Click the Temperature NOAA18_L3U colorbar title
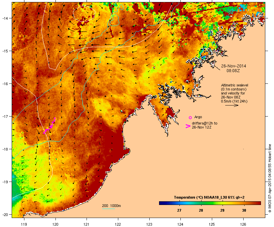The width and height of the screenshot is (274, 227). 209,197
